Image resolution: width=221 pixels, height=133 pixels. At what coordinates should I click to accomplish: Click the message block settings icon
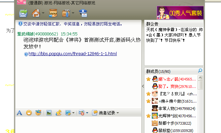click(82, 113)
